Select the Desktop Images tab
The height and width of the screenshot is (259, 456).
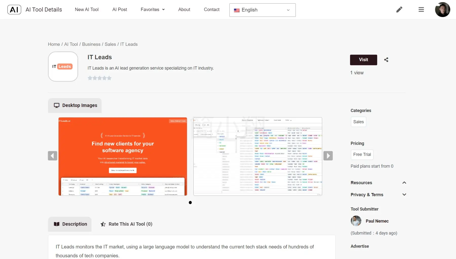coord(75,105)
